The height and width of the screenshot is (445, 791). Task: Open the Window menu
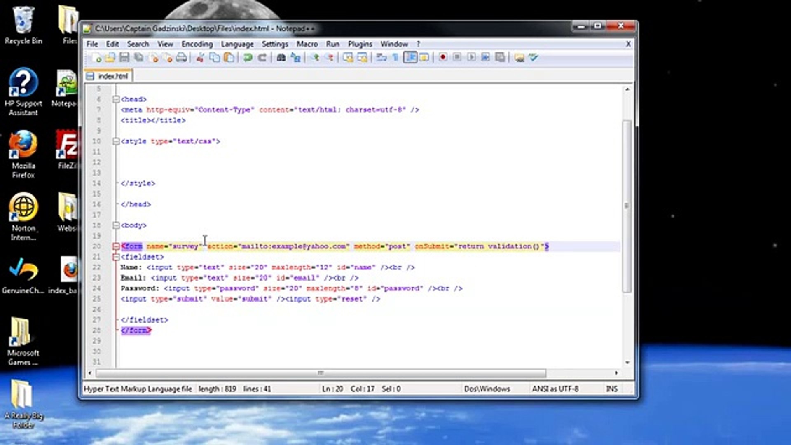[394, 44]
